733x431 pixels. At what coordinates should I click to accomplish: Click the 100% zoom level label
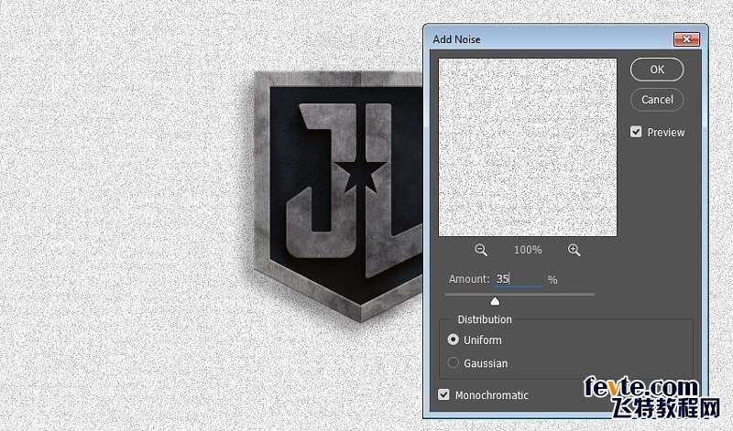click(x=528, y=250)
